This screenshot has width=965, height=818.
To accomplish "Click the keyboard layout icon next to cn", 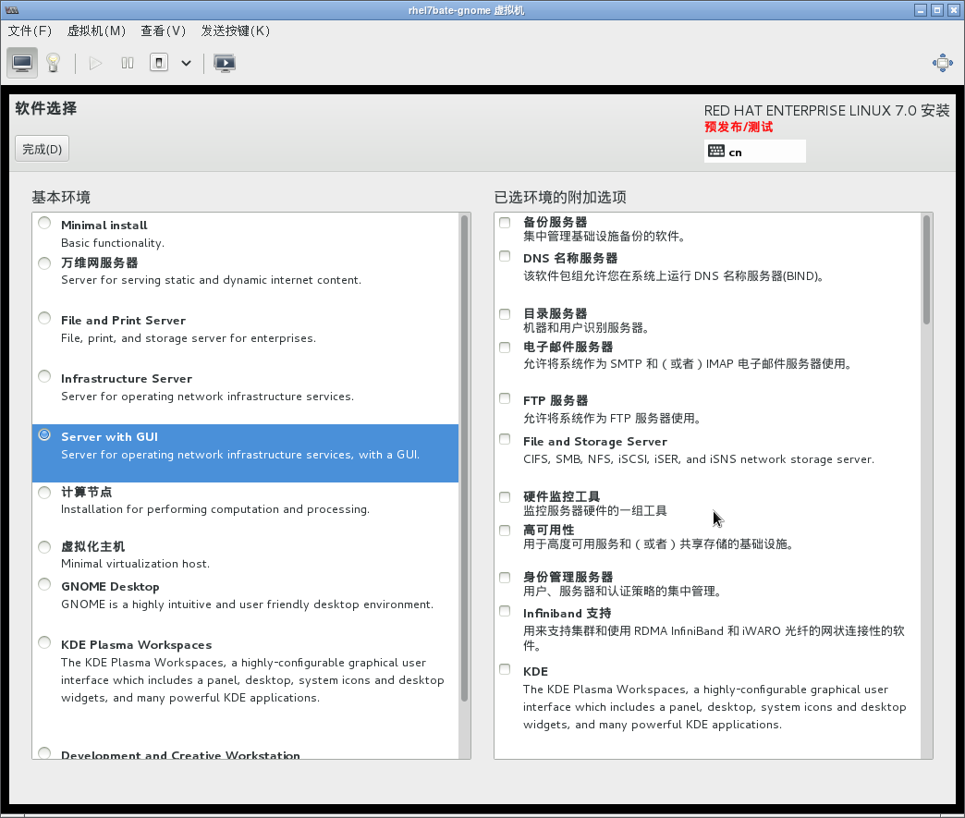I will pos(715,152).
